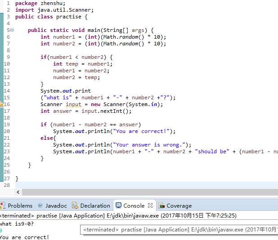
Task: Open the Javadoc tab
Action: click(53, 206)
